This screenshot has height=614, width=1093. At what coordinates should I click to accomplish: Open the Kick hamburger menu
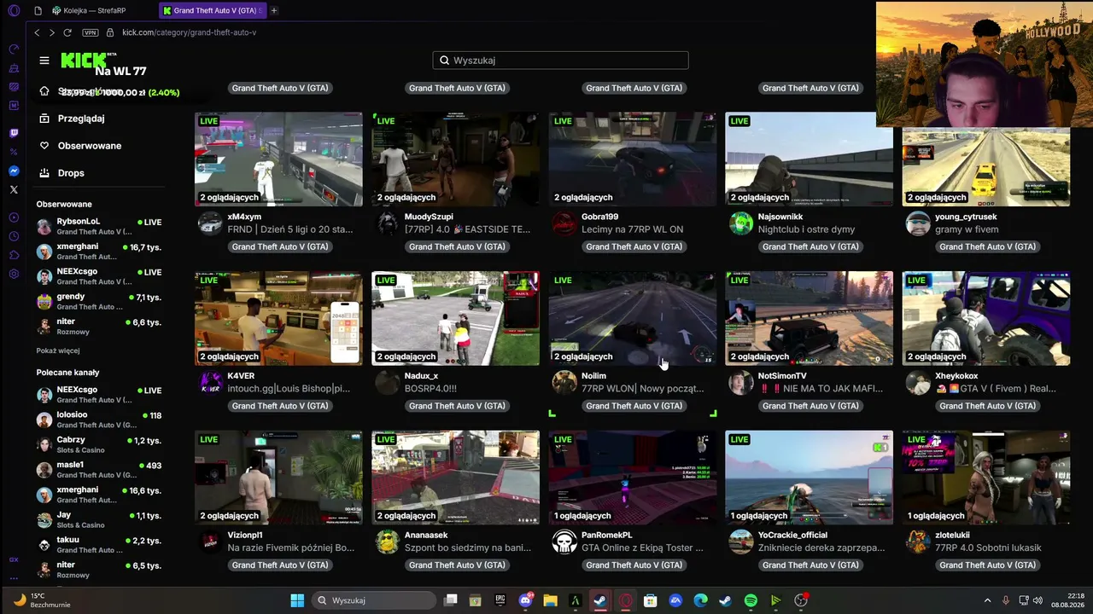coord(44,61)
